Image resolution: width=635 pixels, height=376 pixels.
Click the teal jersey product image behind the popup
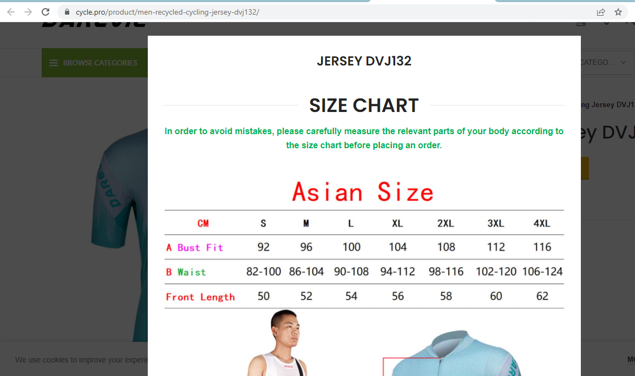click(x=120, y=235)
